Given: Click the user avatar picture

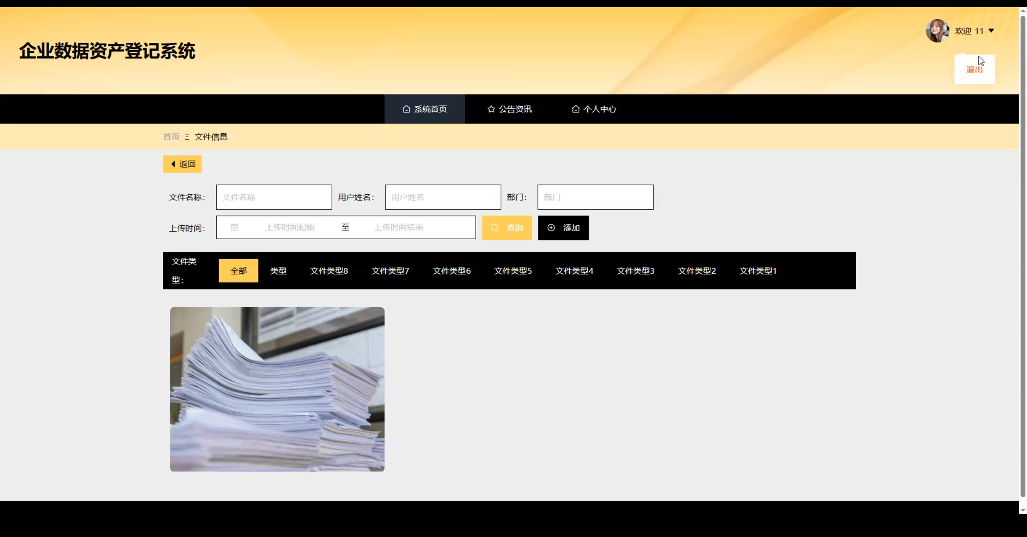Looking at the screenshot, I should [938, 30].
